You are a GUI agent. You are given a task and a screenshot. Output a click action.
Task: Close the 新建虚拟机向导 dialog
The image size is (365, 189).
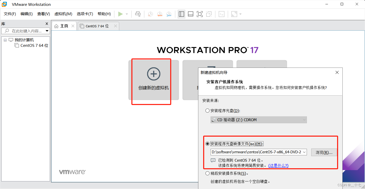(x=337, y=72)
